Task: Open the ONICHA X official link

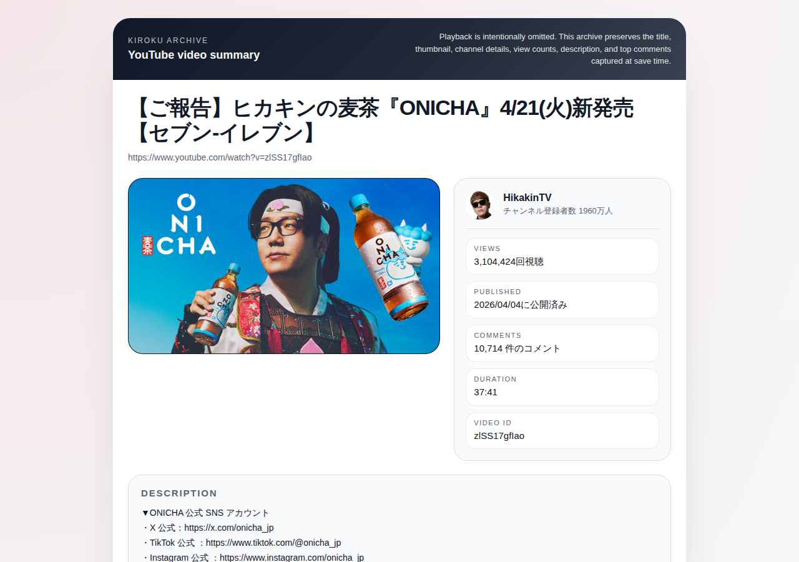Action: click(x=229, y=528)
